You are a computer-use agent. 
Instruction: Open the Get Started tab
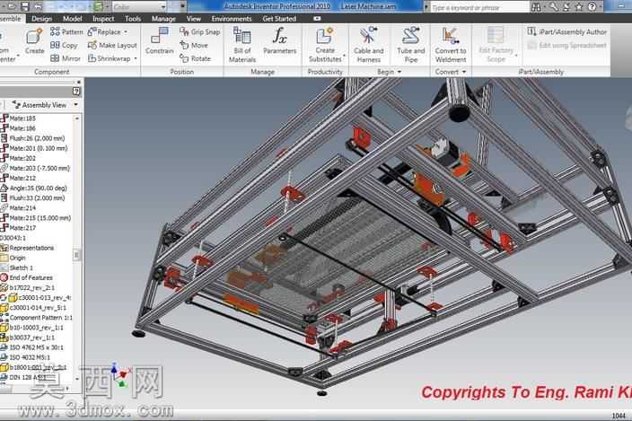[279, 19]
